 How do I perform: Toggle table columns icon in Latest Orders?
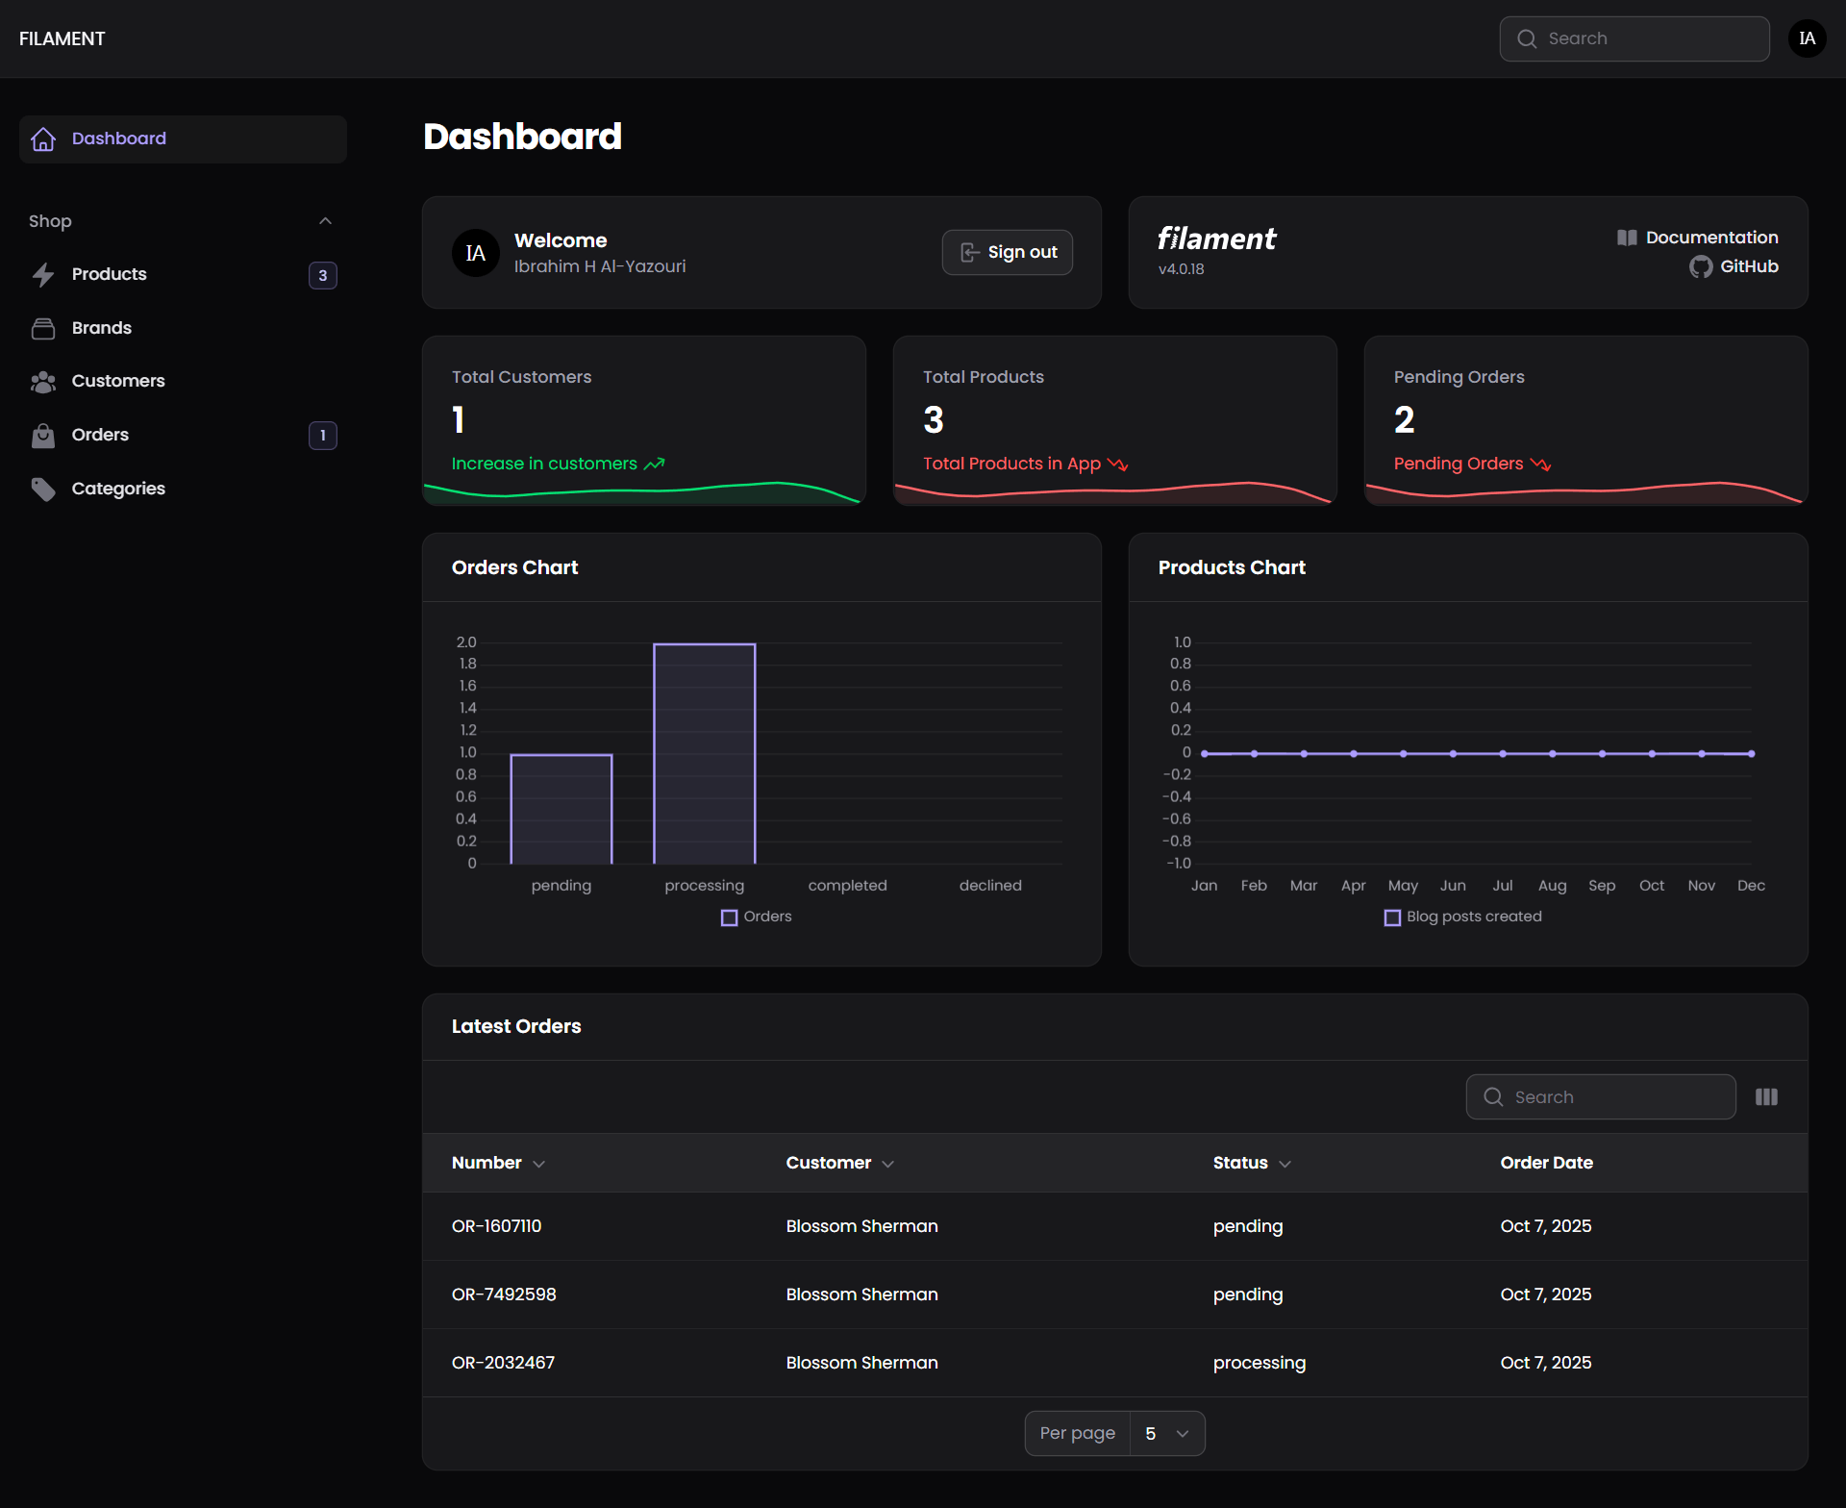click(x=1766, y=1097)
